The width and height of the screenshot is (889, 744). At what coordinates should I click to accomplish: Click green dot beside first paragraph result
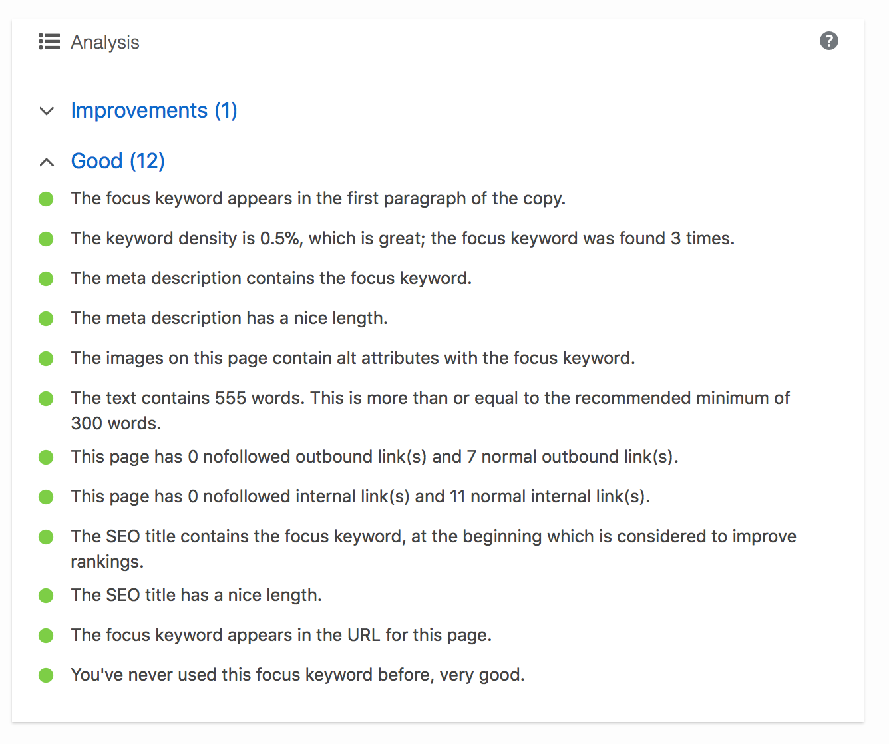pyautogui.click(x=46, y=199)
